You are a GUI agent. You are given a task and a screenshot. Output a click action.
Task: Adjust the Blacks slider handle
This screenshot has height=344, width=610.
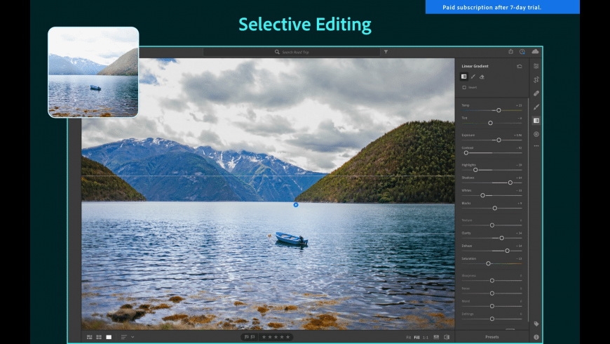pos(495,208)
